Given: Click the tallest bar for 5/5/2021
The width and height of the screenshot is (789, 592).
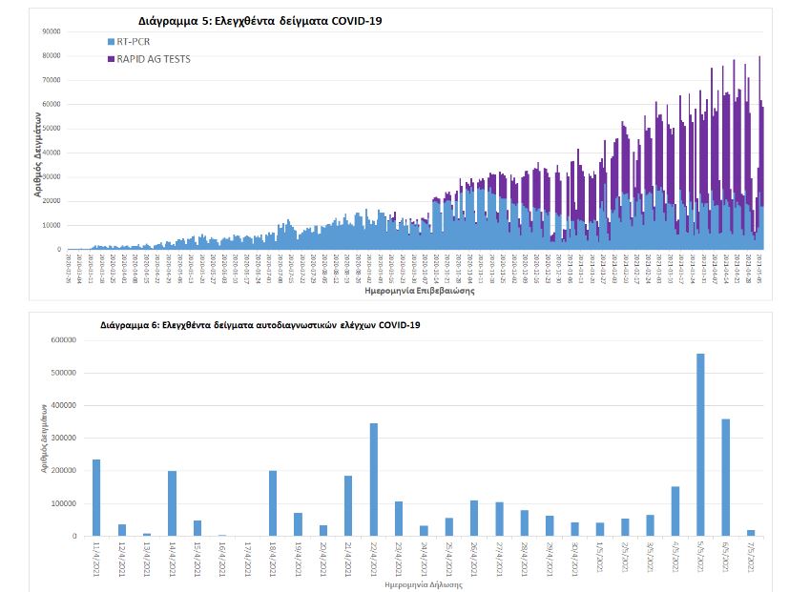Looking at the screenshot, I should (x=700, y=444).
